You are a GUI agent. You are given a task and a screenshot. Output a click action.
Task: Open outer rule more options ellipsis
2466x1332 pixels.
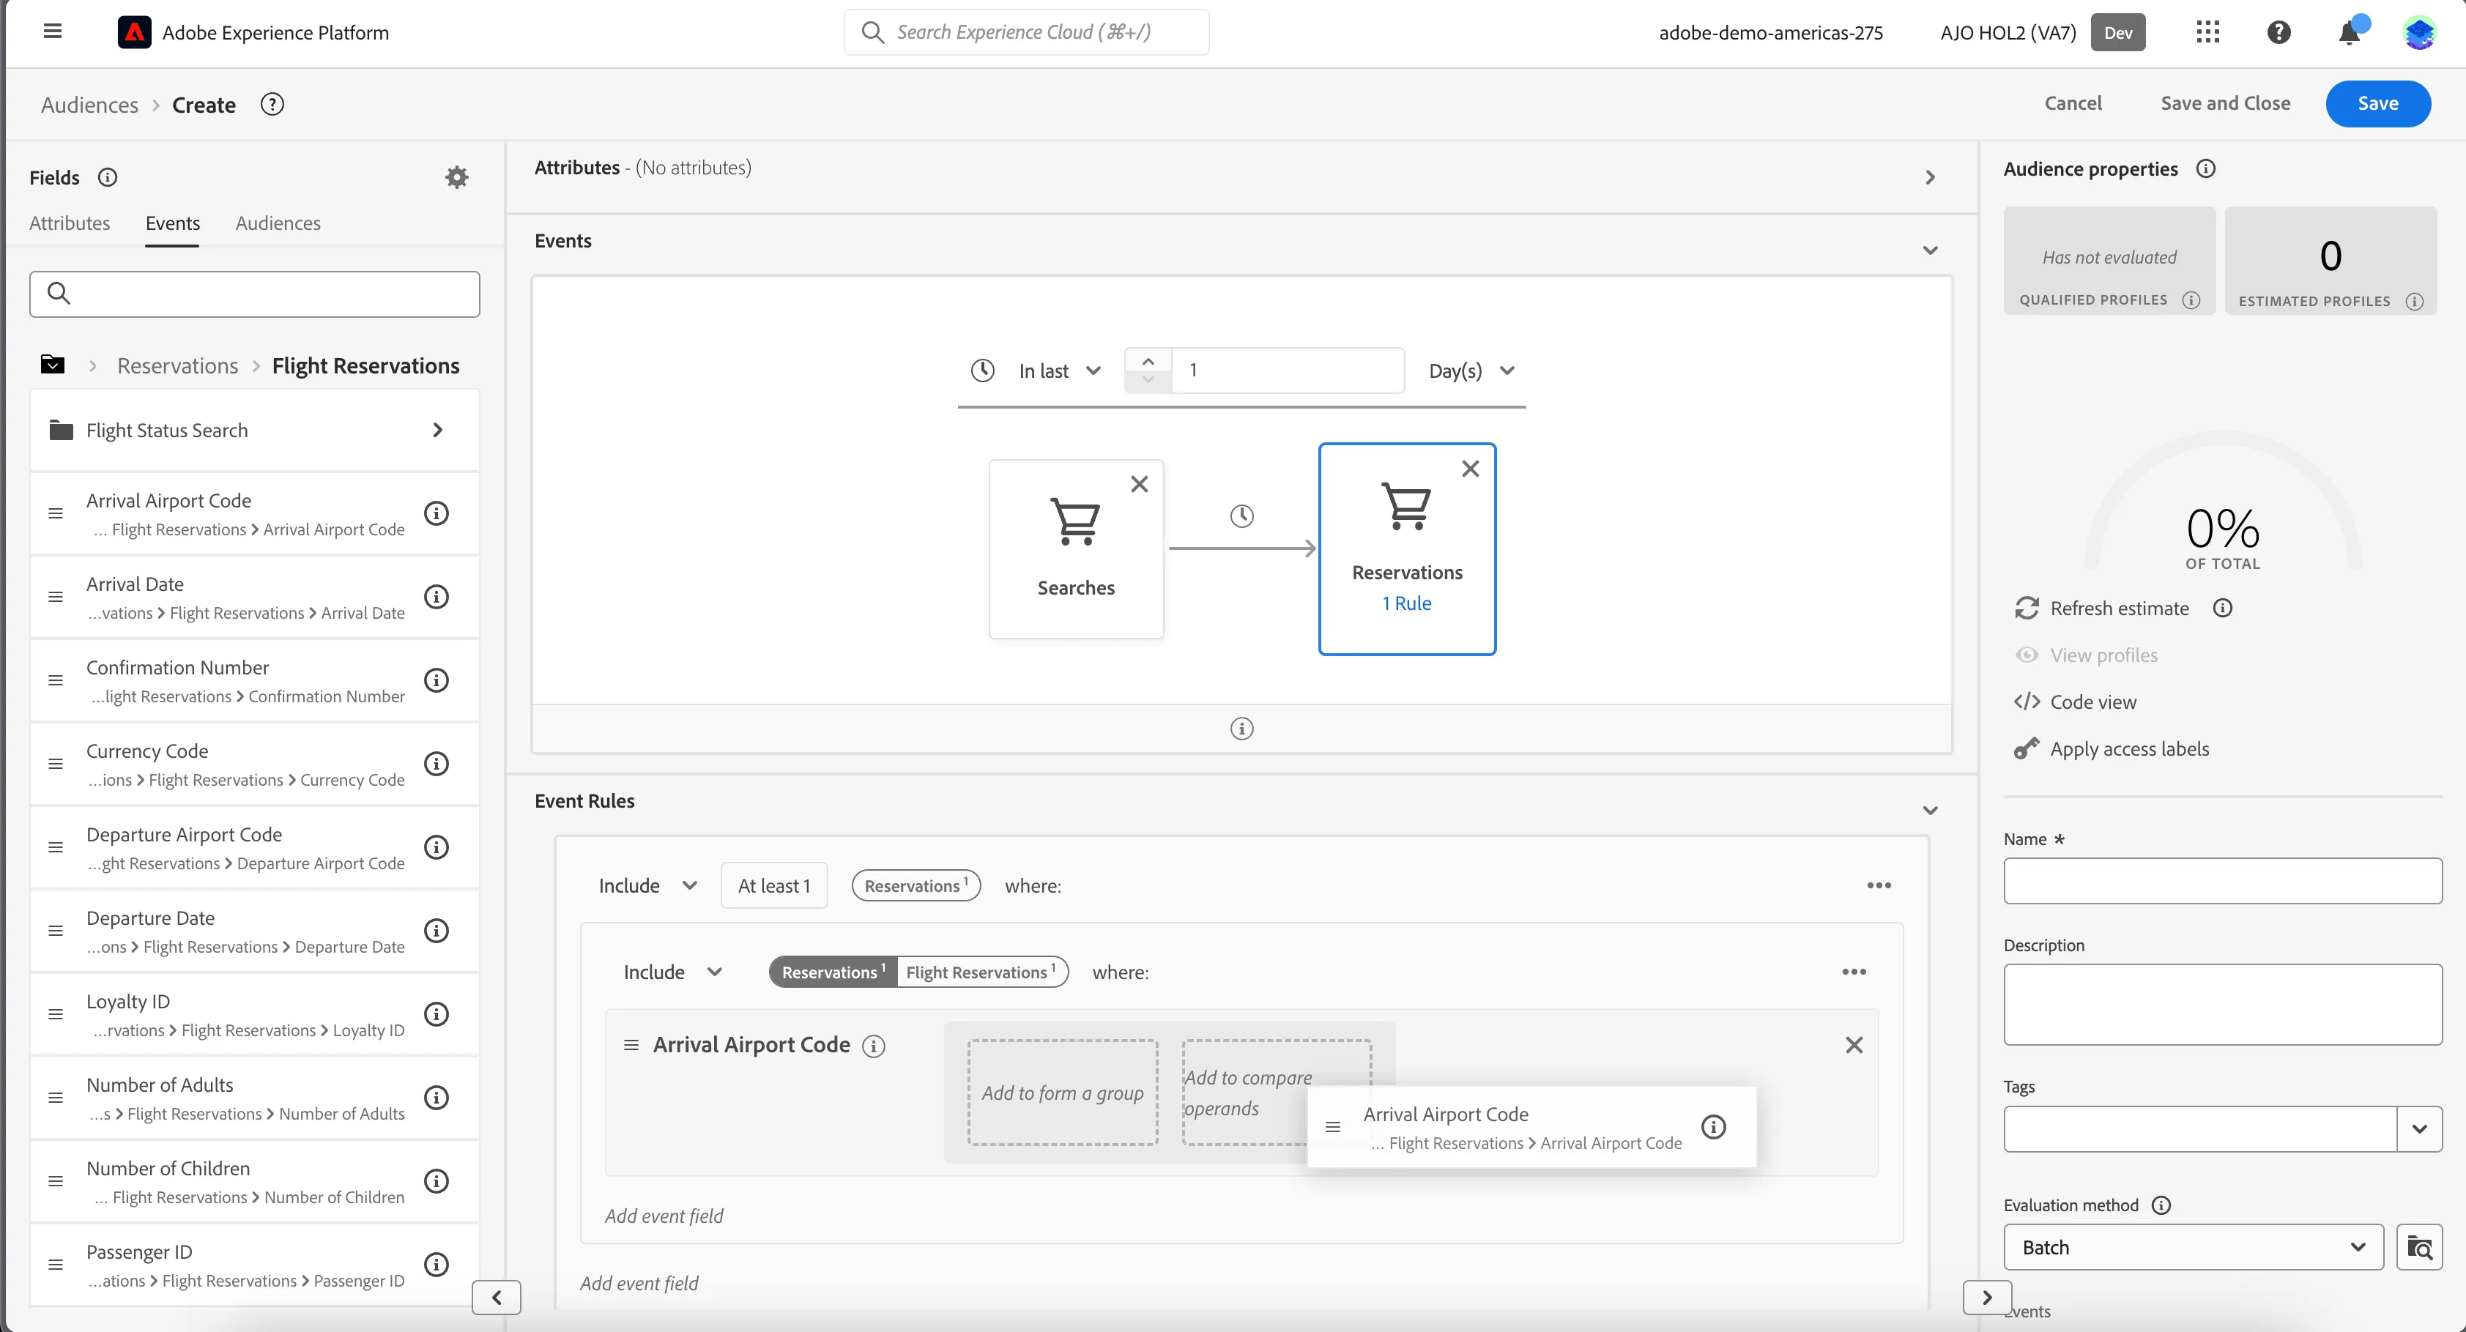pyautogui.click(x=1878, y=886)
